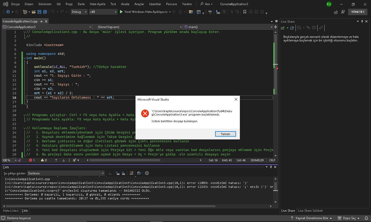Click the join session link icon in Live Share
The image size is (371, 222).
(x=292, y=28)
